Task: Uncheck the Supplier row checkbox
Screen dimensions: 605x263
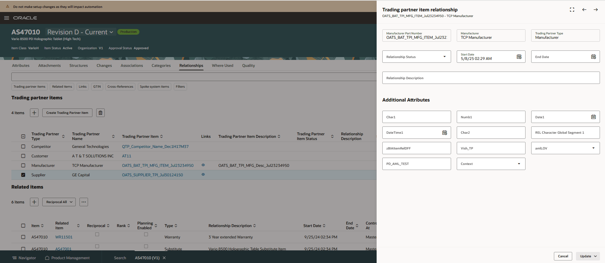Action: click(23, 175)
